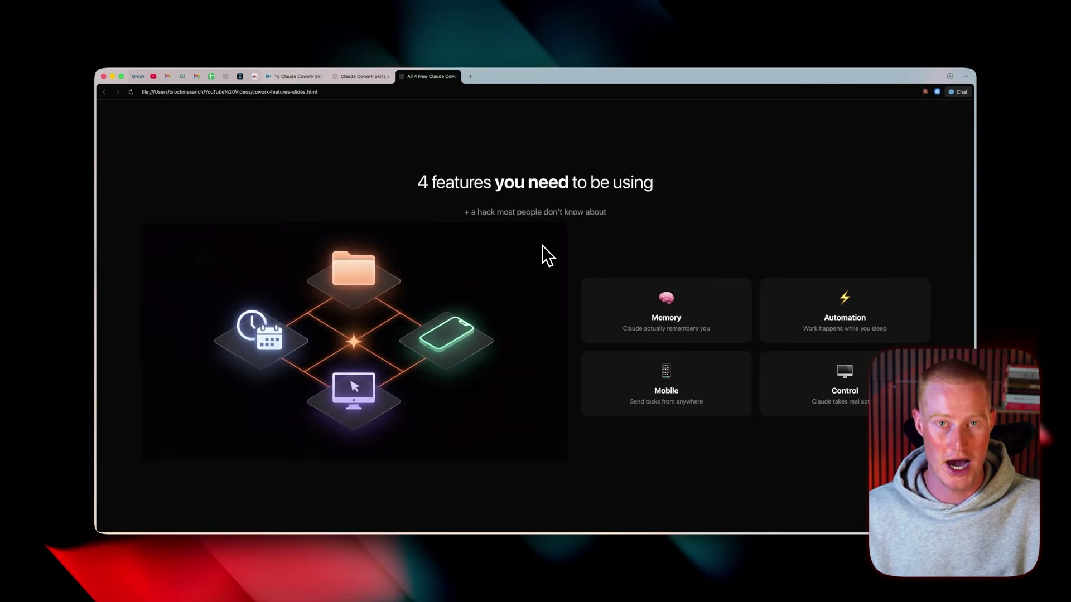This screenshot has width=1071, height=602.
Task: Click the green spreadsheet bookmark icon
Action: [x=211, y=76]
